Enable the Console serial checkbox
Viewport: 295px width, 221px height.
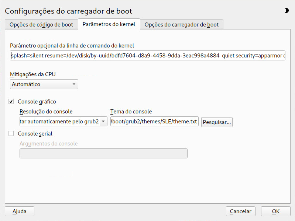[11, 133]
